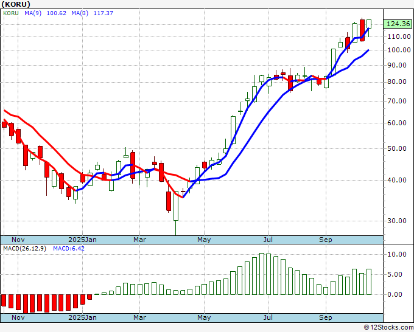
Task: Click the latest green candlestick near 124
Action: (x=369, y=24)
